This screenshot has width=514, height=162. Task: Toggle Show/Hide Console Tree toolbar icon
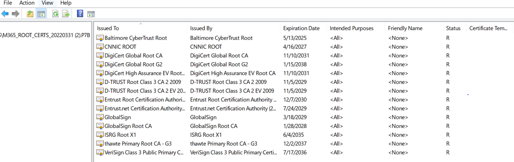41,14
